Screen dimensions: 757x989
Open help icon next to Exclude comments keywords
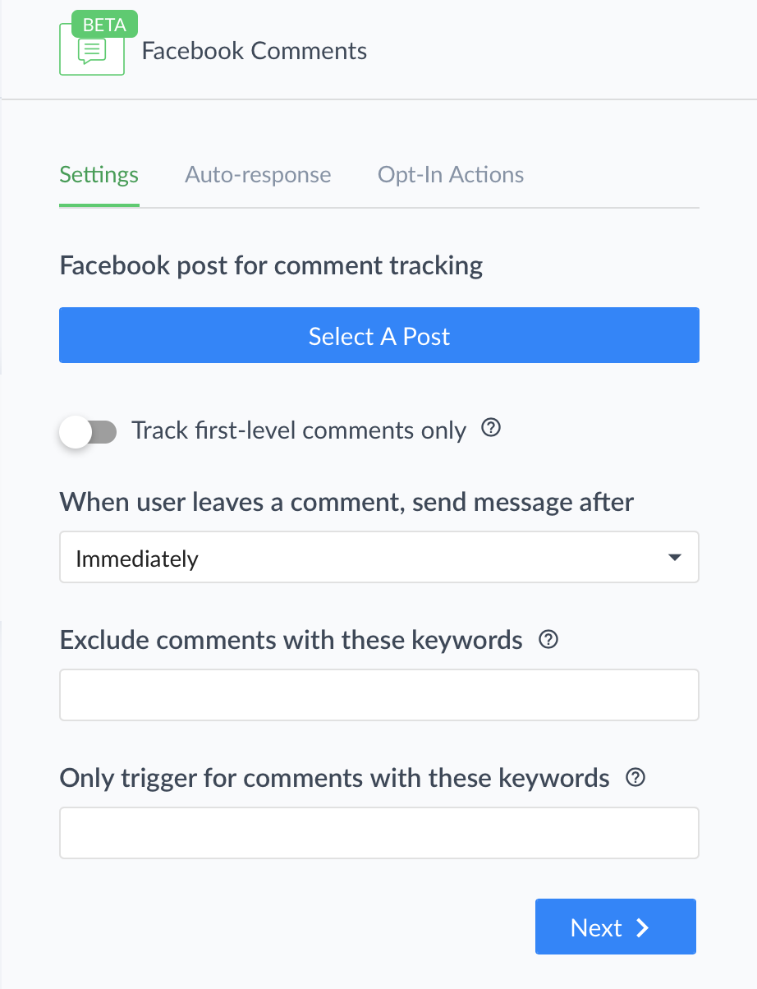click(548, 640)
